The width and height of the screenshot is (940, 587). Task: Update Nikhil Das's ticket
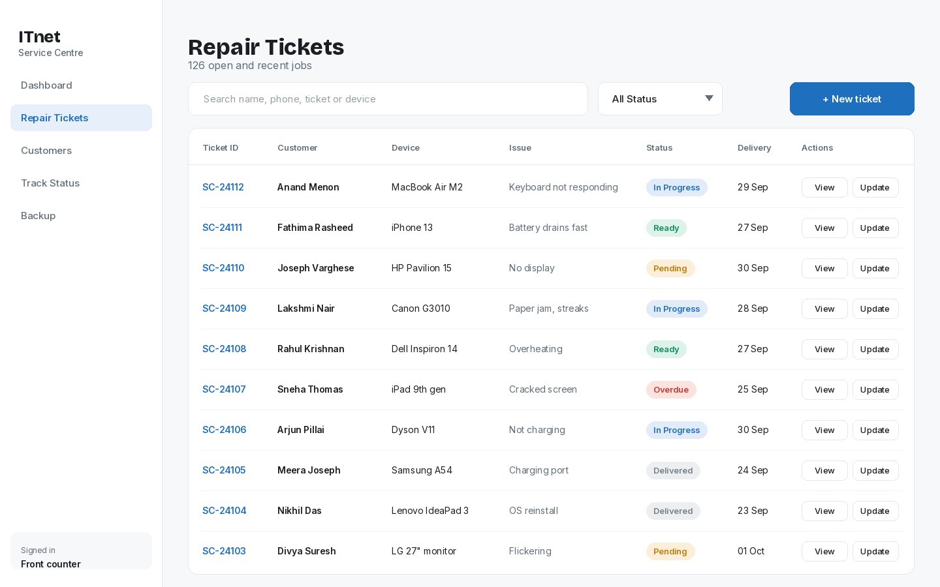point(875,511)
